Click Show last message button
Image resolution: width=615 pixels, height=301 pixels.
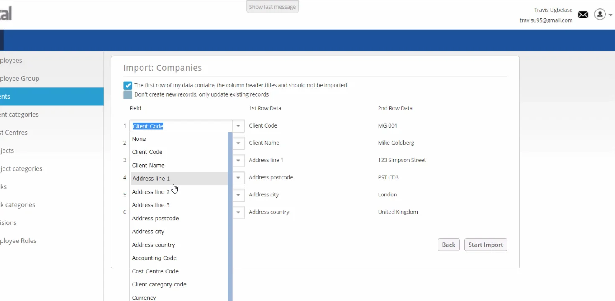272,7
